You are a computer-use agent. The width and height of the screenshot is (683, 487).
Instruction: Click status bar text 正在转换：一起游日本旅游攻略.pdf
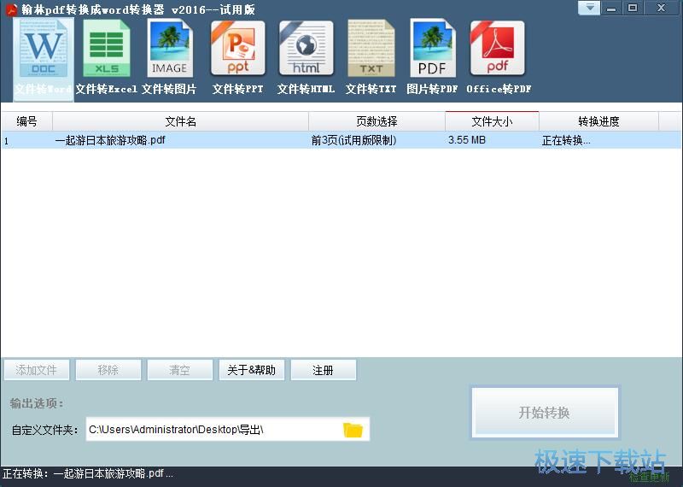[88, 473]
